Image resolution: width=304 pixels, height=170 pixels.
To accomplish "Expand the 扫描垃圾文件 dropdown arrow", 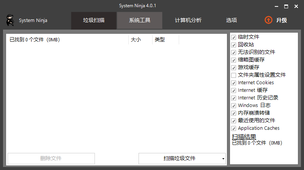I will pyautogui.click(x=223, y=159).
